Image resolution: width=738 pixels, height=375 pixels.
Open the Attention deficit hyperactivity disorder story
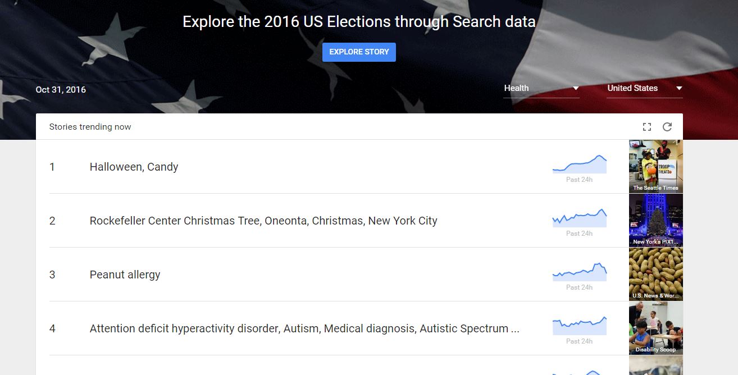pos(304,328)
